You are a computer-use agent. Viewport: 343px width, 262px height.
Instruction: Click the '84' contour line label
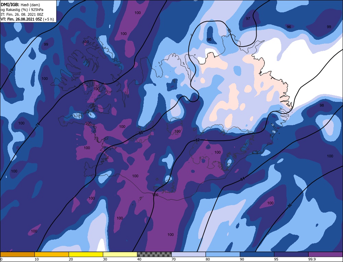point(243,179)
